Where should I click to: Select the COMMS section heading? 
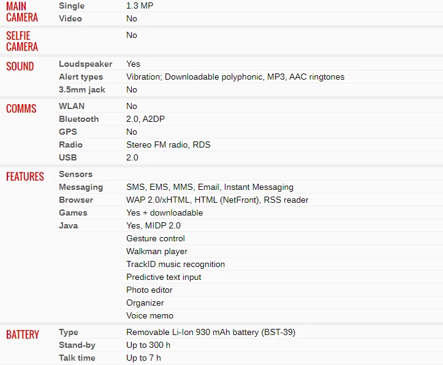point(21,108)
